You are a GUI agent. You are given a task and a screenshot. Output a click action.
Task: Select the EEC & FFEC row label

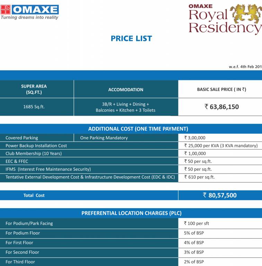click(17, 161)
